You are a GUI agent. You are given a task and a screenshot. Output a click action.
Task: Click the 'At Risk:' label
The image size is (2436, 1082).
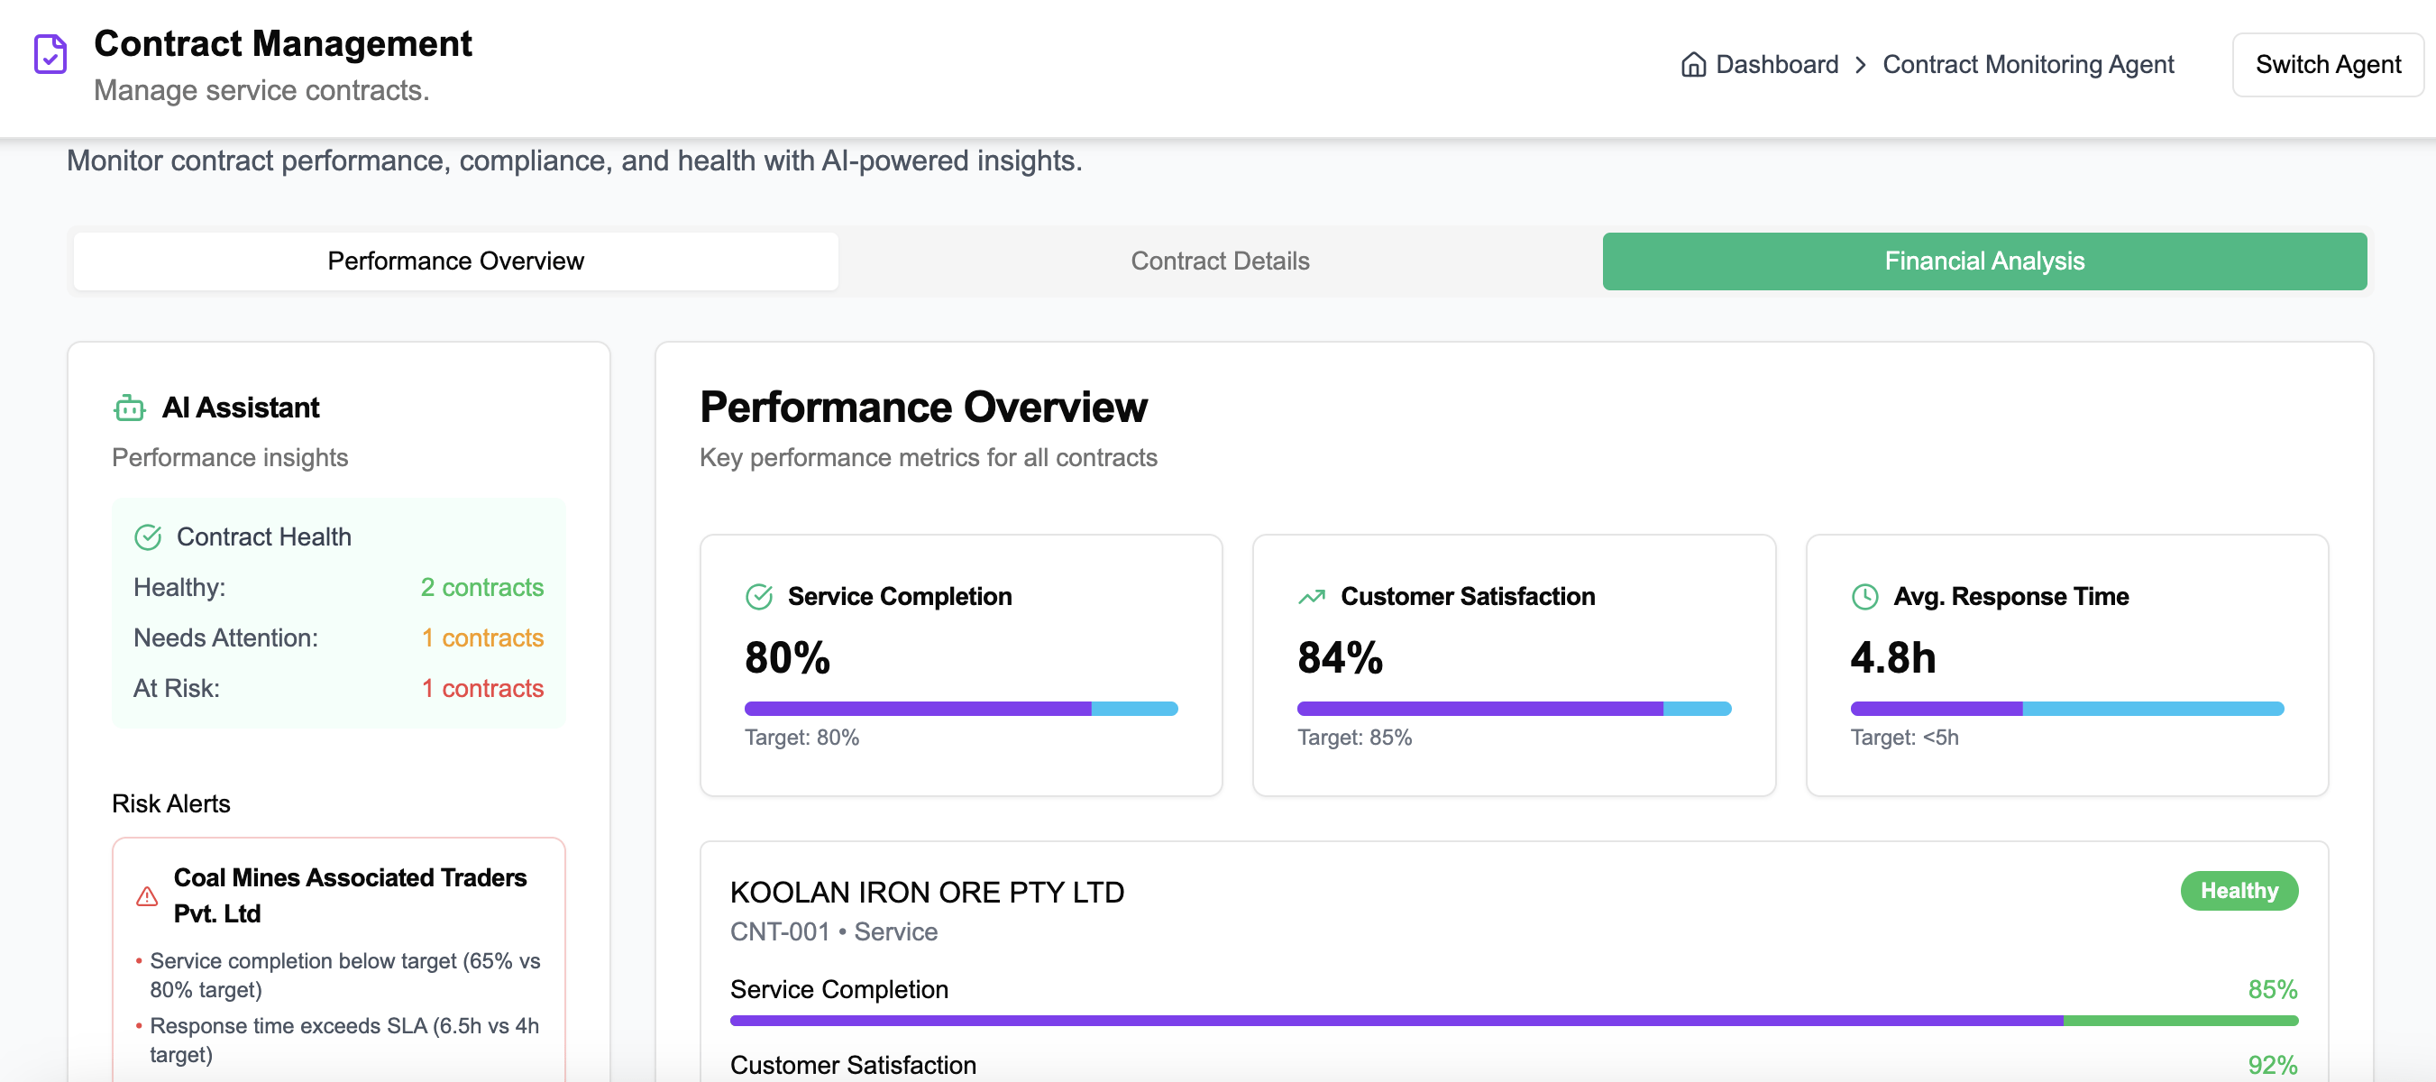tap(176, 689)
